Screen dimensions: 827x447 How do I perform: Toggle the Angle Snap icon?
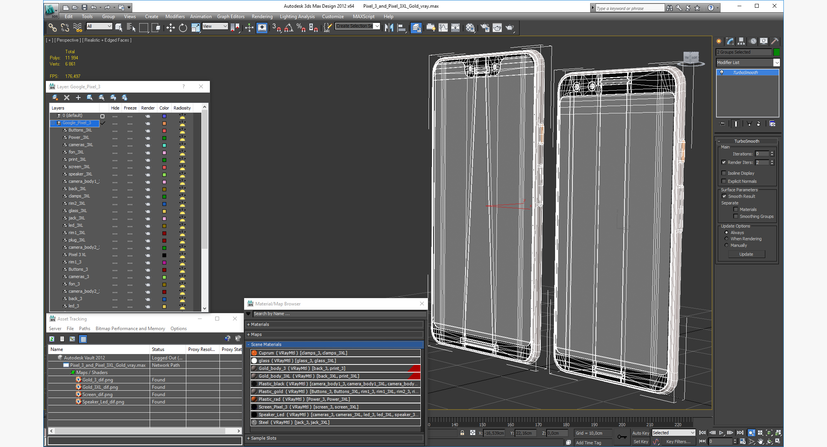pos(289,28)
